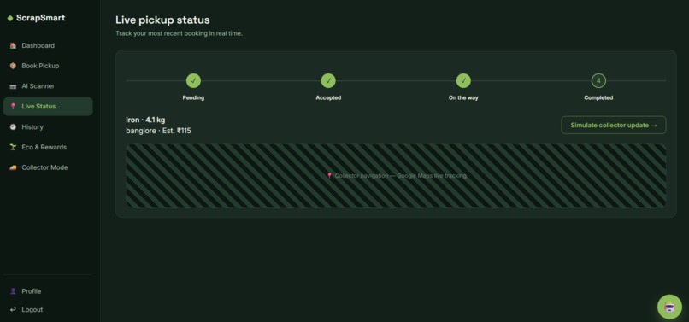Open the History page
The width and height of the screenshot is (689, 322).
(48, 127)
